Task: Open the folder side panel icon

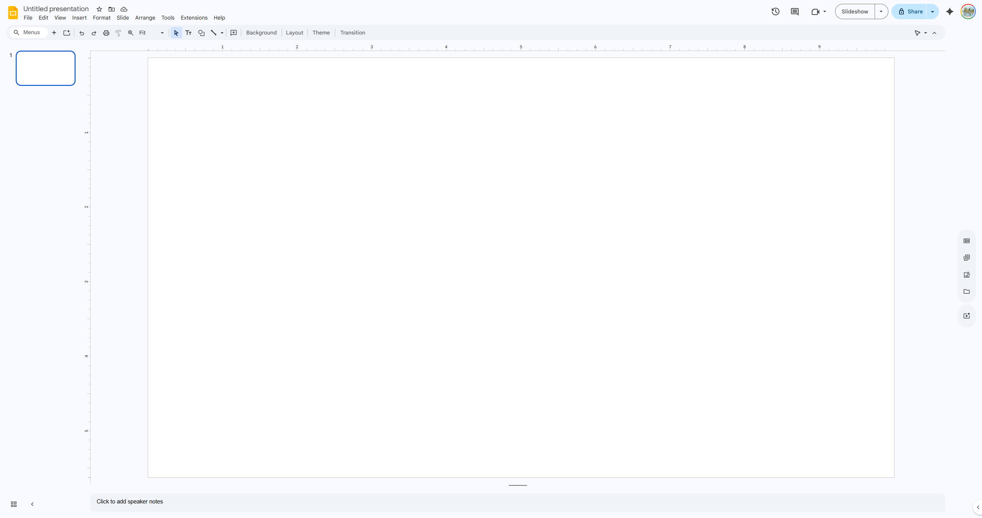Action: tap(967, 291)
